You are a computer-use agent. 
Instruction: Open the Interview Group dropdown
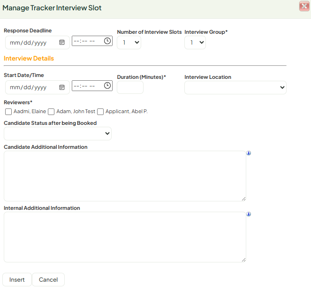click(x=195, y=42)
